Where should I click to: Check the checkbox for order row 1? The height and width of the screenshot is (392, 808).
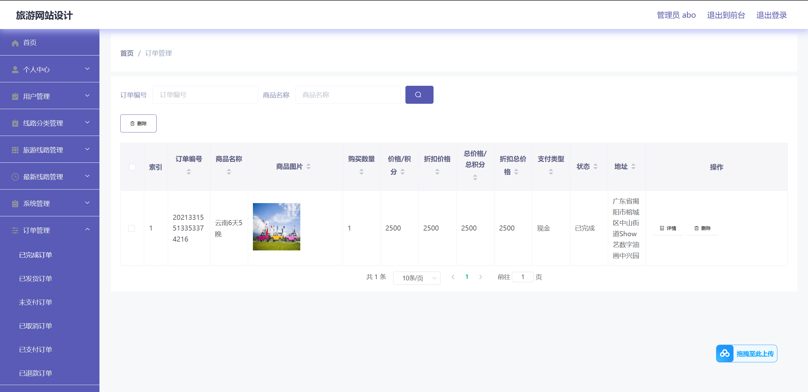pos(132,228)
